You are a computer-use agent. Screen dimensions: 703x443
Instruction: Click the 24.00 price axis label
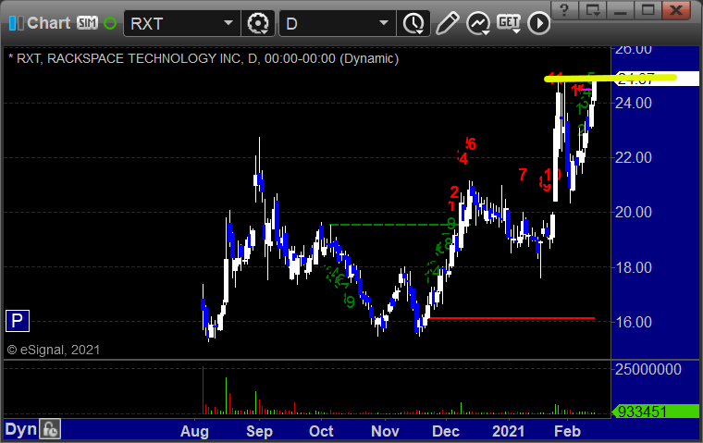tap(634, 104)
